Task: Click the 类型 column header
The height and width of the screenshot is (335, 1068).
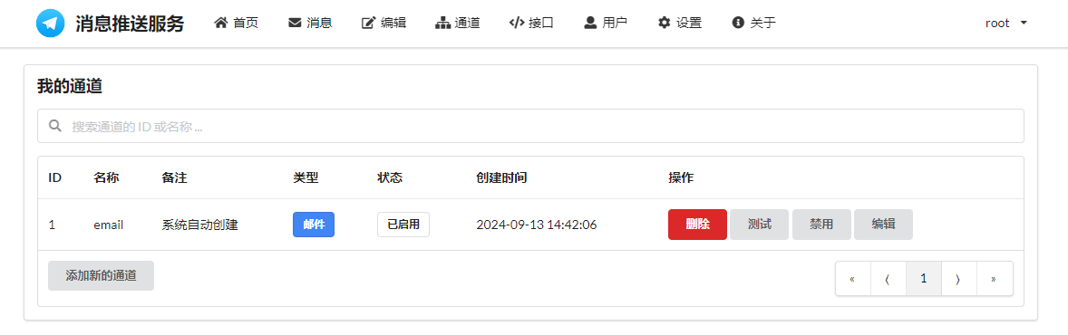Action: 306,177
